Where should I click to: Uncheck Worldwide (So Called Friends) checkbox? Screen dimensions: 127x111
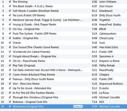[x=10, y=52]
